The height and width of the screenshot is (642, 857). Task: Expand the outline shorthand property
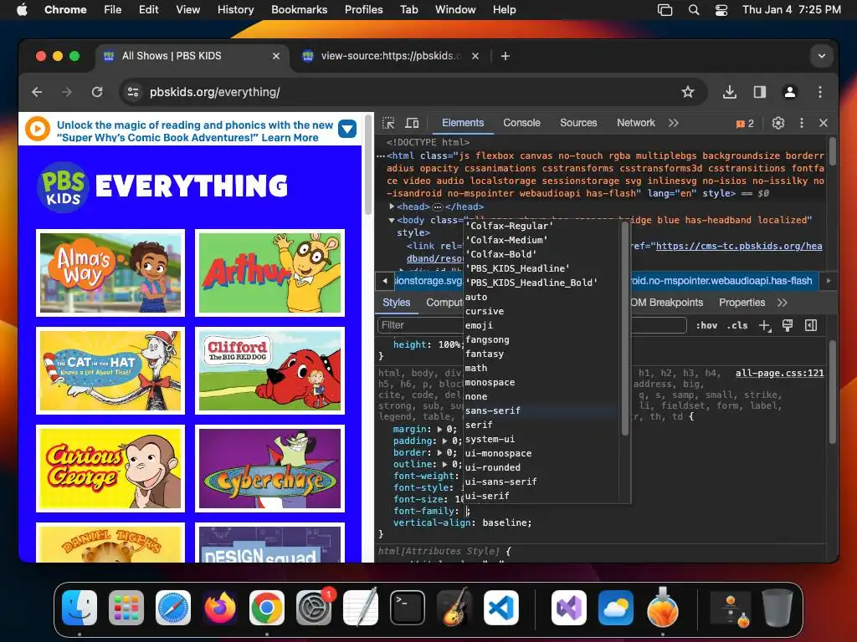pos(444,464)
